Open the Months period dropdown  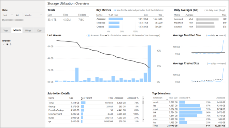(x=33, y=15)
